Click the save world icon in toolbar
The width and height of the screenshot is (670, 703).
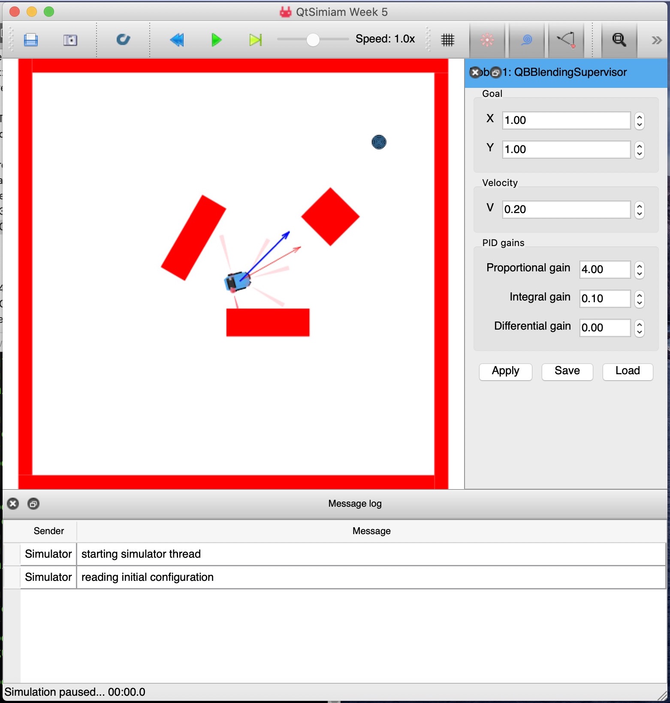[31, 40]
